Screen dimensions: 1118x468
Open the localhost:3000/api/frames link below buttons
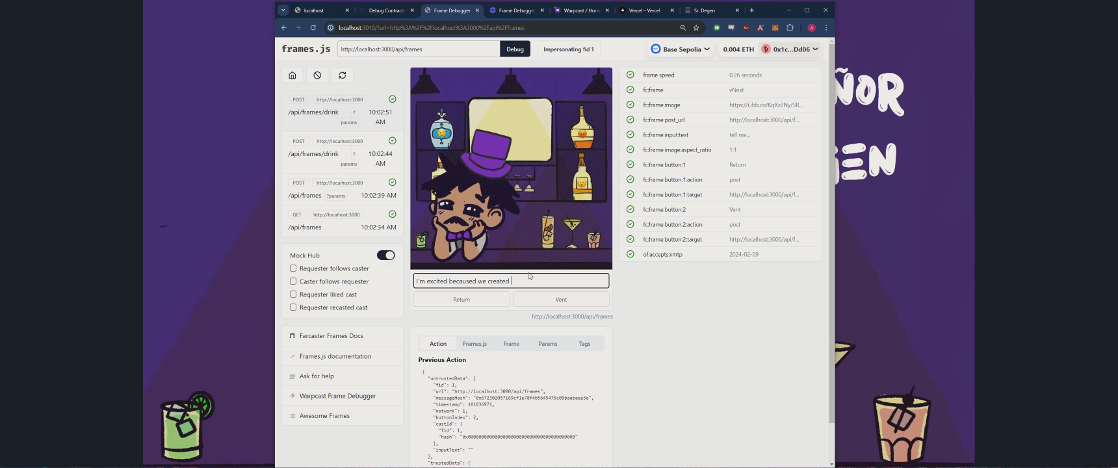coord(572,317)
